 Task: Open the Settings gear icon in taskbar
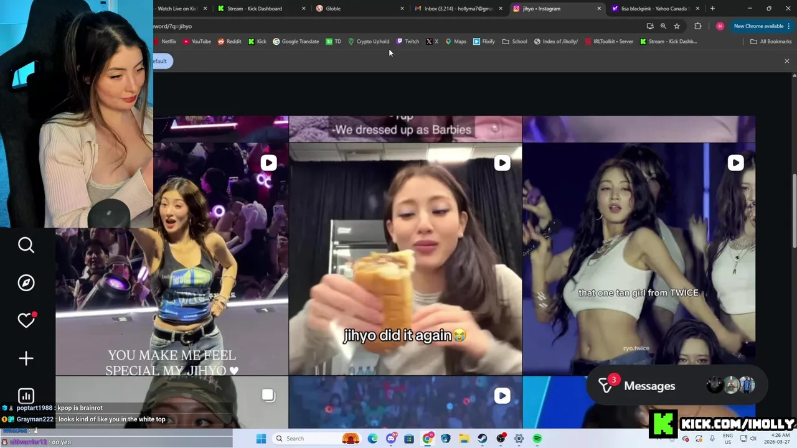click(x=519, y=439)
